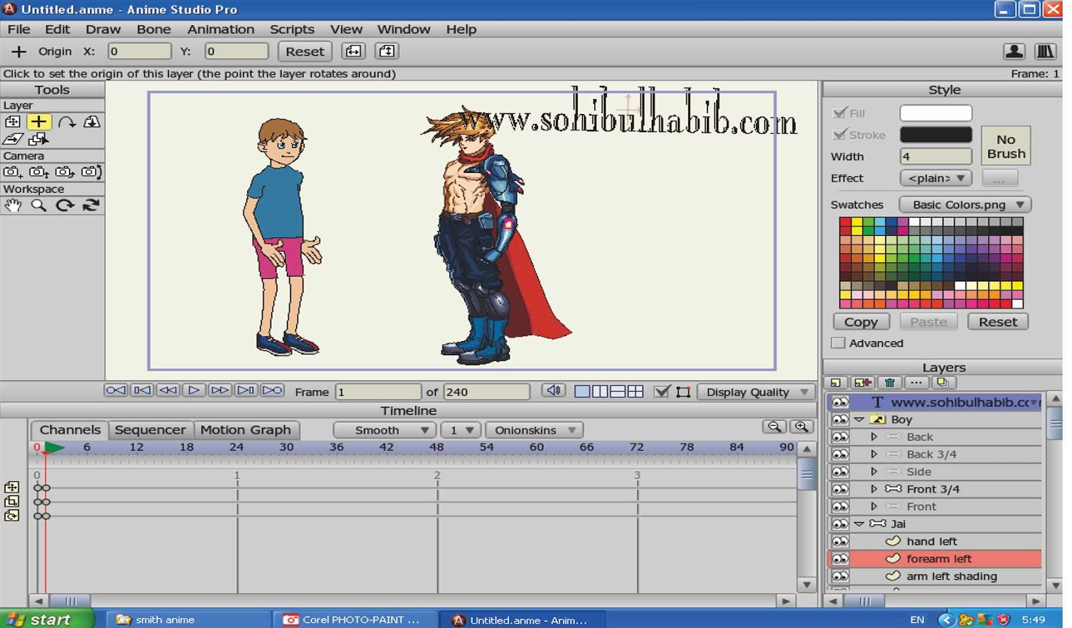Open the interval 1 dropdown
This screenshot has width=1072, height=628.
(x=460, y=430)
